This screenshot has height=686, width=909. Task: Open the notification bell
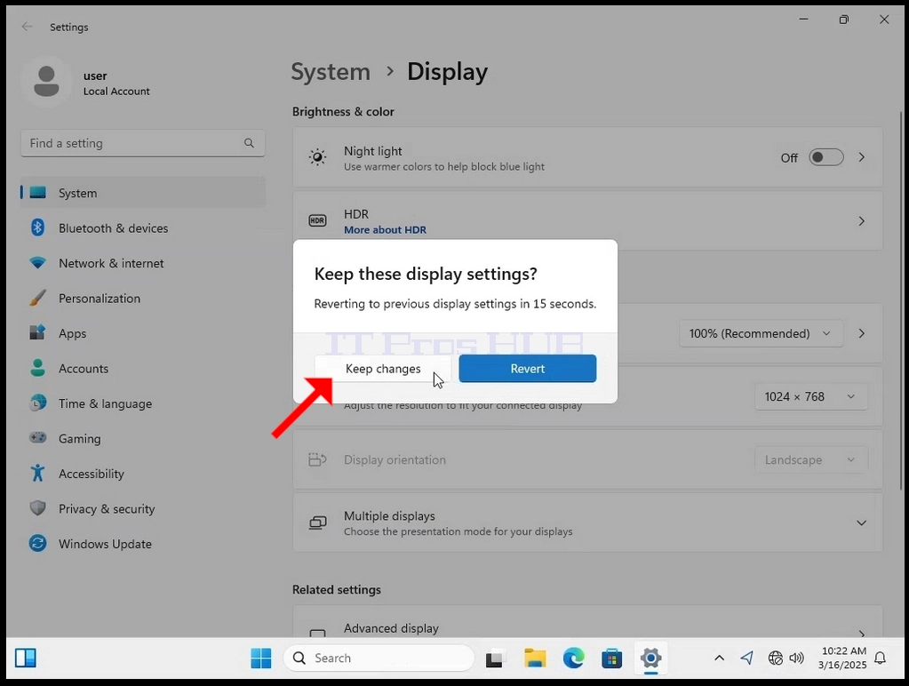click(x=880, y=658)
